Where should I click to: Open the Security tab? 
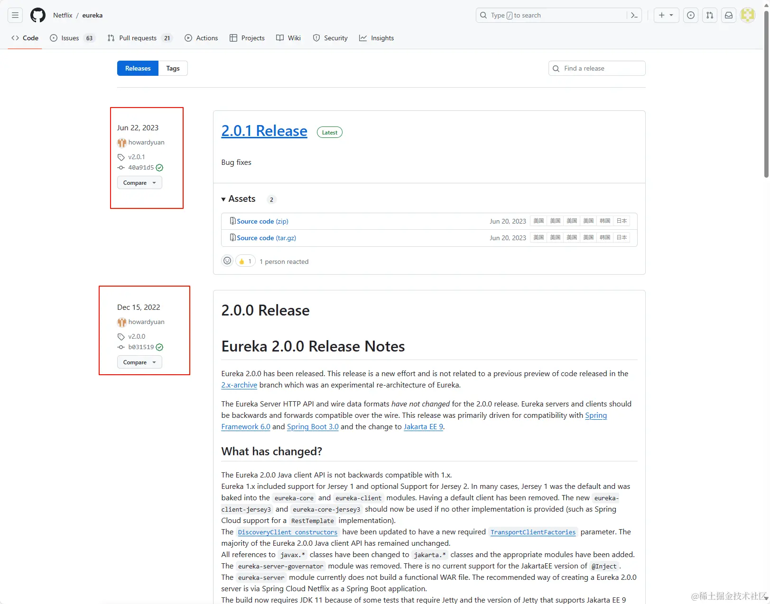[330, 38]
